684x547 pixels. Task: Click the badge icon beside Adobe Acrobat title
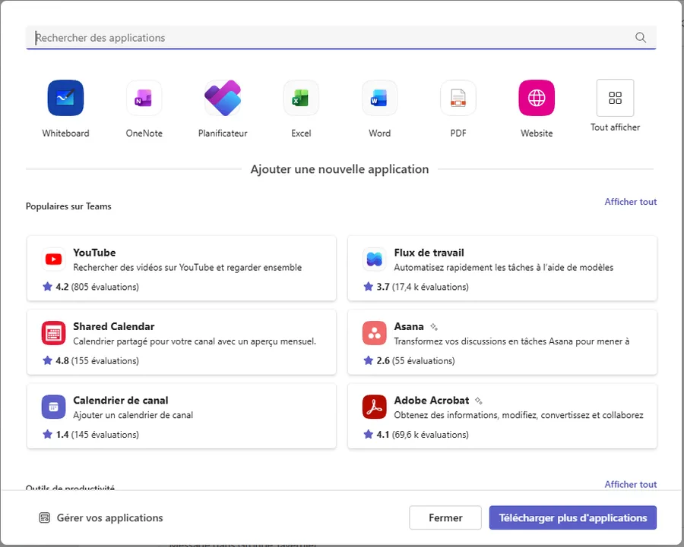pyautogui.click(x=479, y=401)
